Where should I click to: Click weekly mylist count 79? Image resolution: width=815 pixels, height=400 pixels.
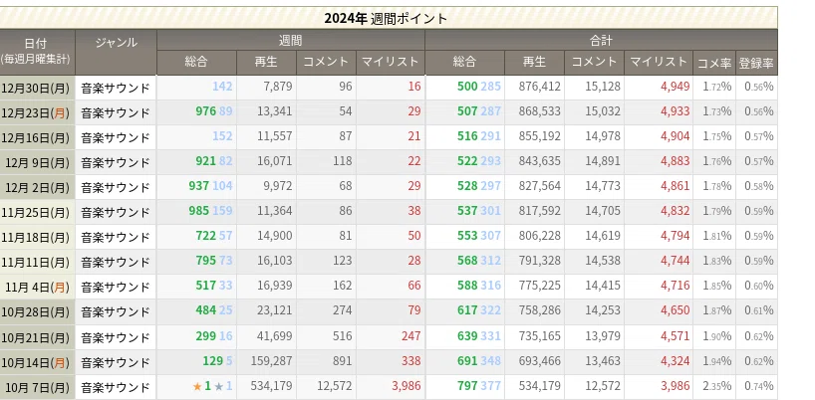414,310
